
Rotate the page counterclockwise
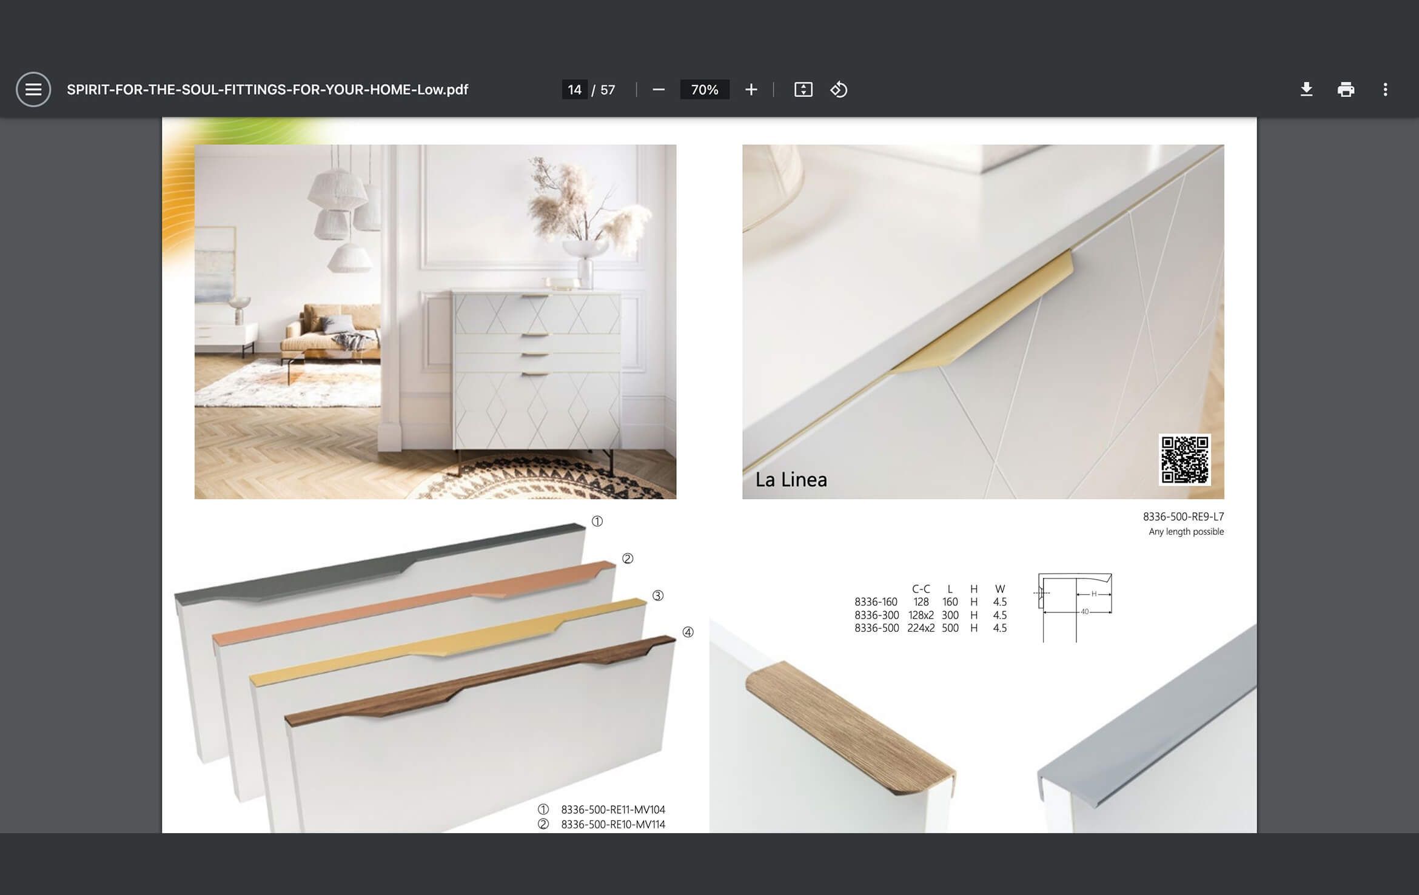click(839, 89)
